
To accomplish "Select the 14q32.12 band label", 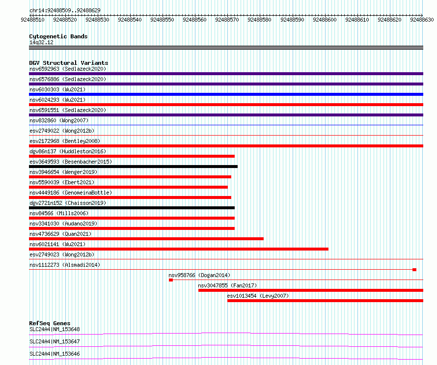I will pos(41,42).
